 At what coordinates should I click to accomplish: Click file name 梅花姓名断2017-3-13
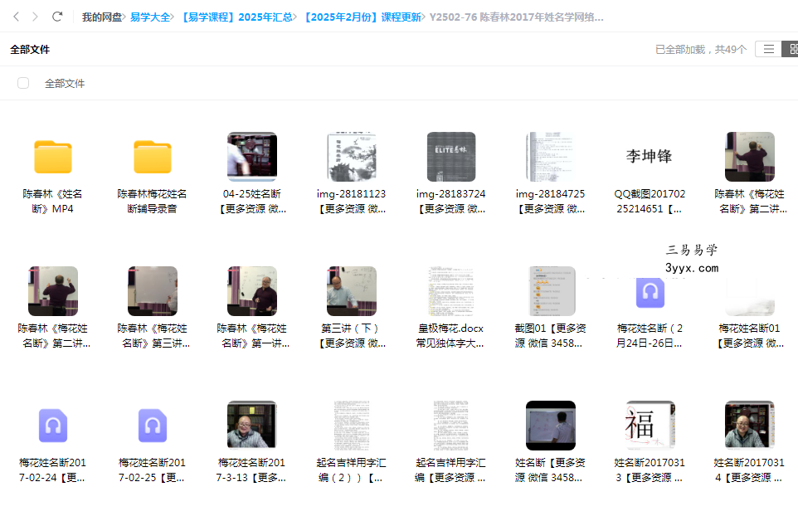click(252, 470)
